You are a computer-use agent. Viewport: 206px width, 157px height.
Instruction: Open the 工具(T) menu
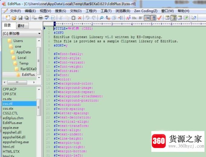click(106, 11)
